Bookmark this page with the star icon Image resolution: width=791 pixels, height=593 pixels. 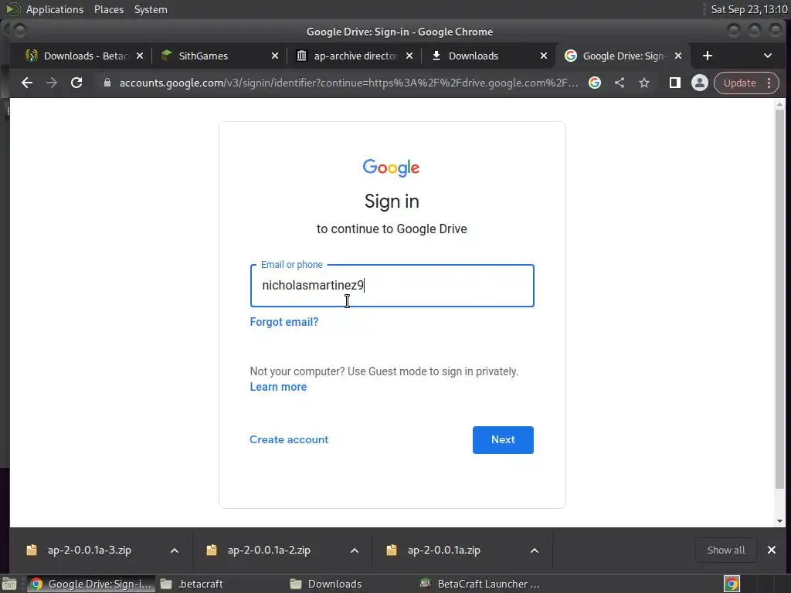(x=644, y=83)
